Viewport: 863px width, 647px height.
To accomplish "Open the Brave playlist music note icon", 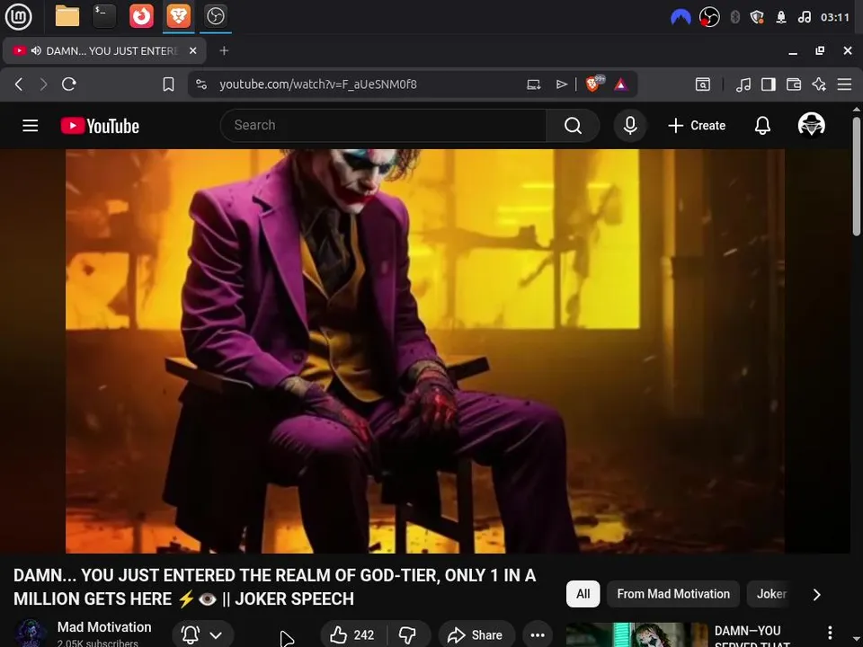I will 743,84.
